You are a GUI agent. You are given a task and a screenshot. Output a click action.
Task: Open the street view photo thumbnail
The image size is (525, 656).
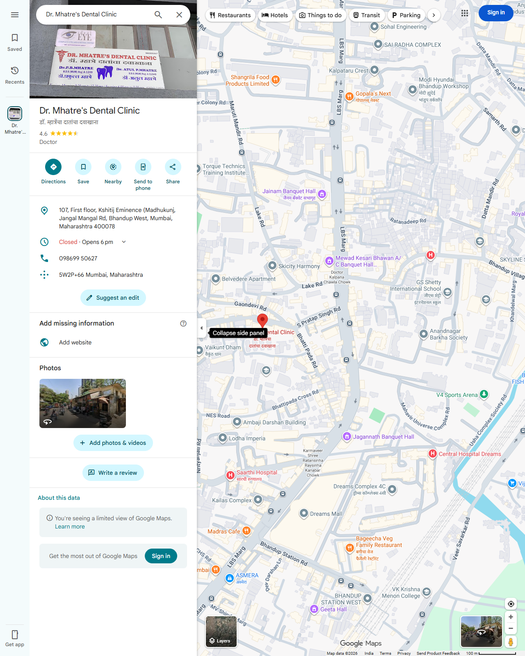[x=82, y=403]
